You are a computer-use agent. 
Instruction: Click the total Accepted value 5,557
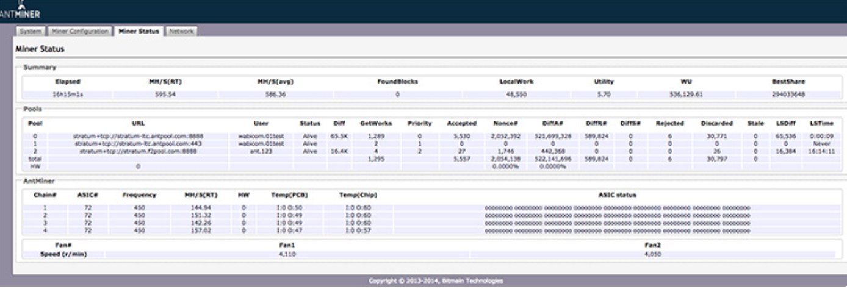click(x=461, y=158)
